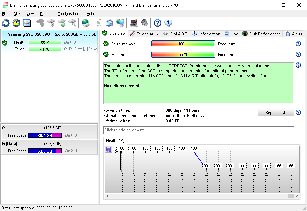Click the '9,63 TB' lifetime writes value
307x211 pixels.
(x=172, y=121)
